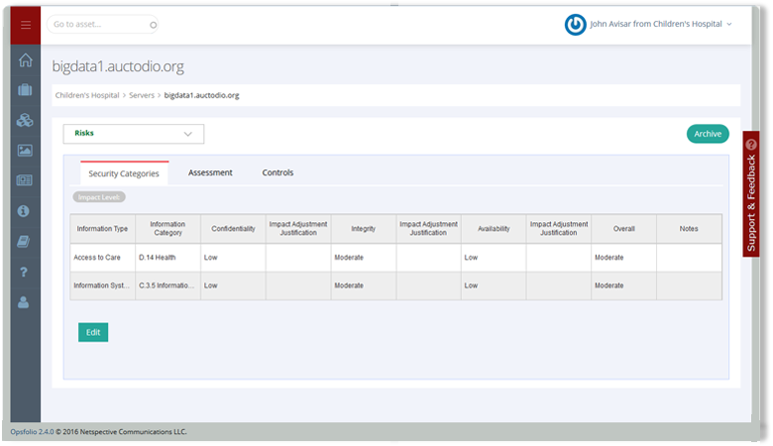
Task: Click the Edit button
Action: click(x=93, y=332)
